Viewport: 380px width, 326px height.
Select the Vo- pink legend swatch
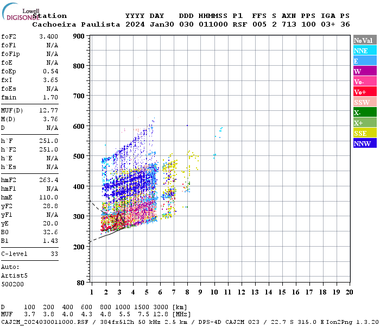coord(365,81)
